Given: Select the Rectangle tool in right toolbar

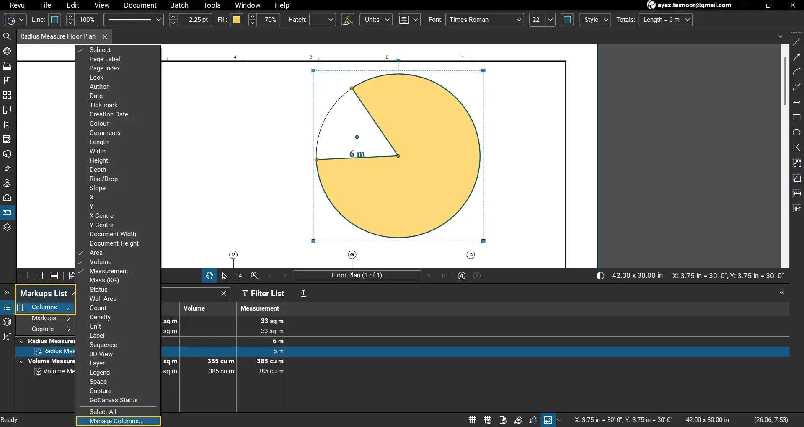Looking at the screenshot, I should tap(796, 118).
